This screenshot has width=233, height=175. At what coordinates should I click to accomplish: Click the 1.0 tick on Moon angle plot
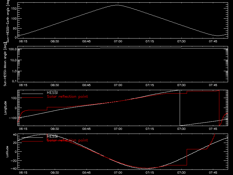tap(14, 71)
